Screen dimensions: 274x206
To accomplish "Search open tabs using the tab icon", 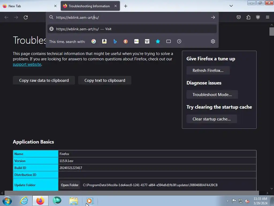I will click(x=169, y=41).
